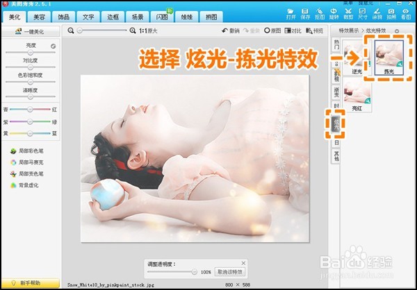Screen dimensions: 417x290
Task: Click the 一键美化 one-click beautify button
Action: (x=31, y=32)
